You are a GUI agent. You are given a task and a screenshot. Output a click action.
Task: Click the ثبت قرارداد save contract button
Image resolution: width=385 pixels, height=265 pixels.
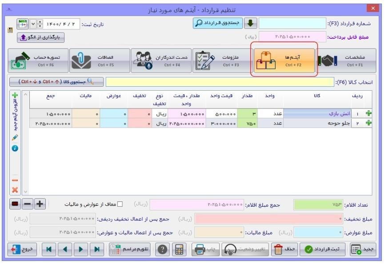322,249
